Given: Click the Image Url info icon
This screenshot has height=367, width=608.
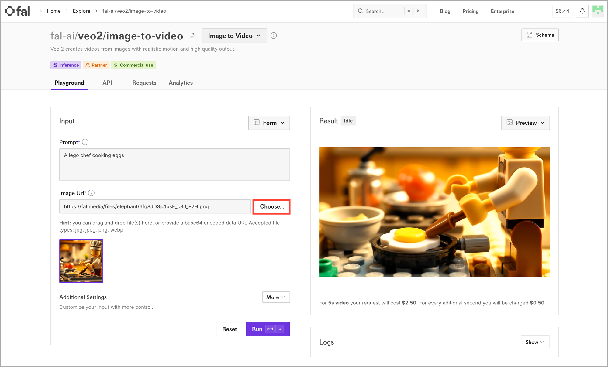Looking at the screenshot, I should [x=92, y=193].
